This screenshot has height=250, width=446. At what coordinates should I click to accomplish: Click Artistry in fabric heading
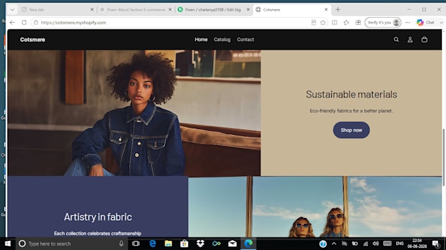click(98, 217)
